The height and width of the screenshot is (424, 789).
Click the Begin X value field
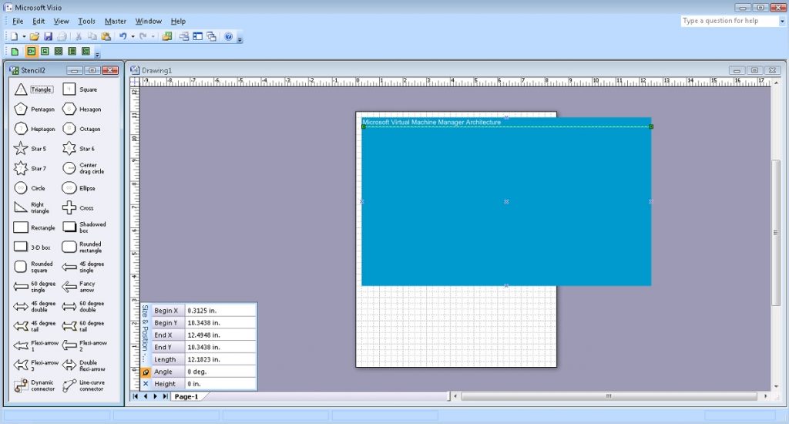[x=221, y=311]
